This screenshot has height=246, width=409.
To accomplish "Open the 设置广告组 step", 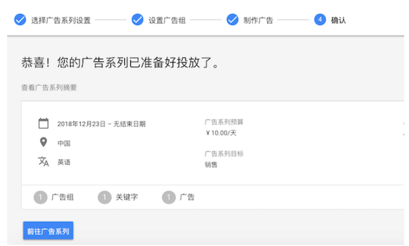I will click(x=167, y=20).
